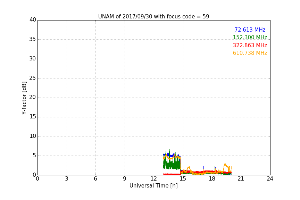Viewport: 300px width, 200px height.
Task: Click the y-axis tick label '5'
Action: 34,156
